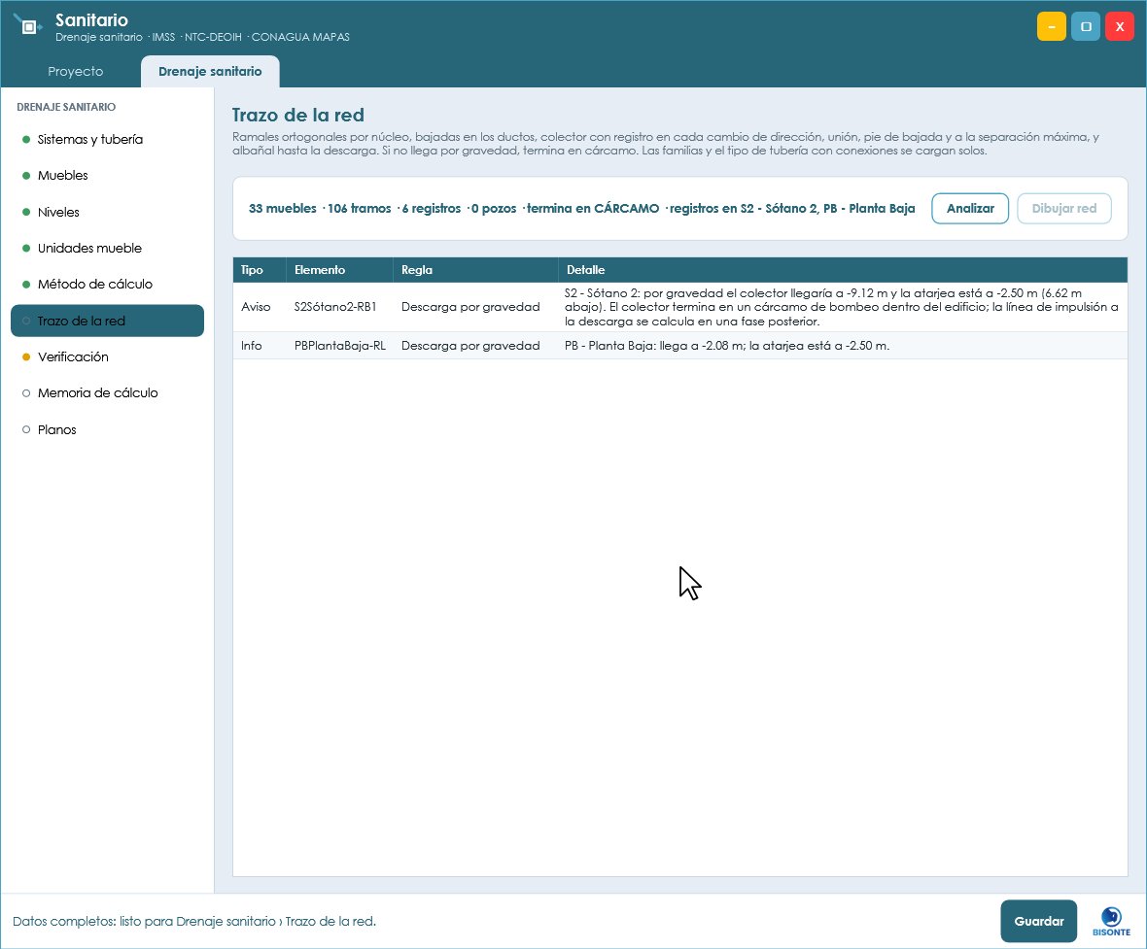
Task: Click the Sanitario app logo icon
Action: pyautogui.click(x=27, y=25)
